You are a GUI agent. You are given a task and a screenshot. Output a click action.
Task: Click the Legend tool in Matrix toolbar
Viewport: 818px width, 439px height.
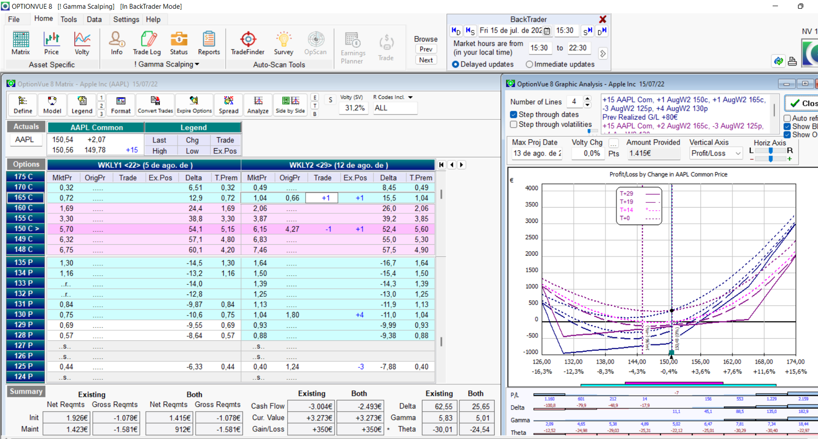pos(82,105)
